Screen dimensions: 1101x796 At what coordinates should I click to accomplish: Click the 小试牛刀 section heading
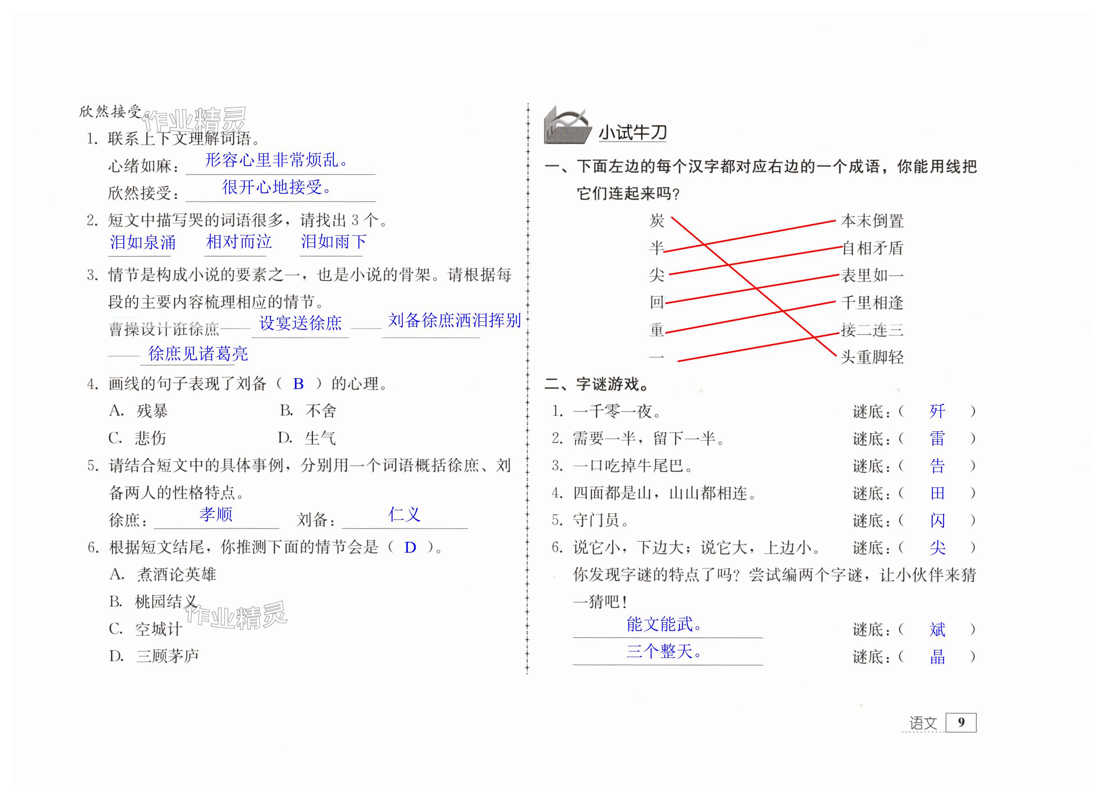(x=633, y=132)
